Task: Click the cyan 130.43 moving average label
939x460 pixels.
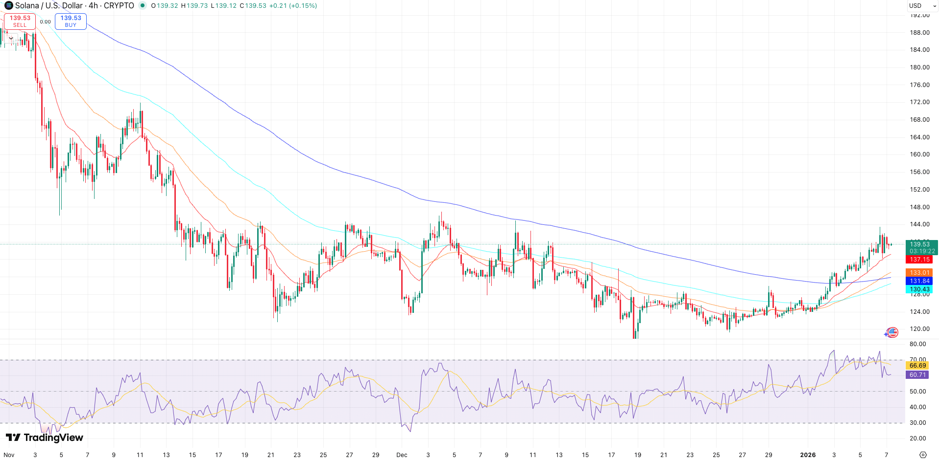Action: pos(919,289)
